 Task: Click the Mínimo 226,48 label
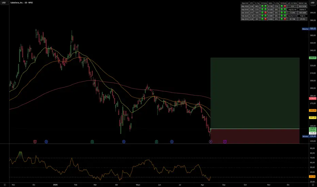309,136
